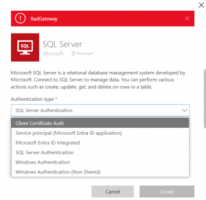This screenshot has width=206, height=200.
Task: Click the BadGateway warning exclamation icon
Action: click(x=20, y=18)
